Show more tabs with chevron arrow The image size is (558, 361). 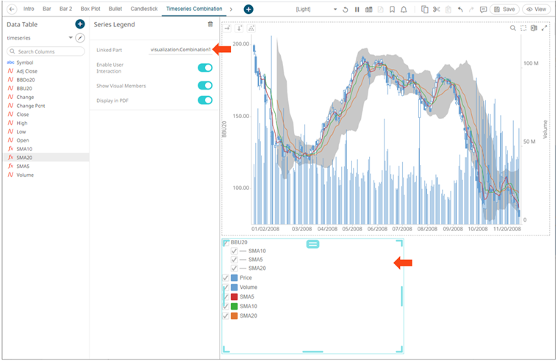(x=232, y=10)
